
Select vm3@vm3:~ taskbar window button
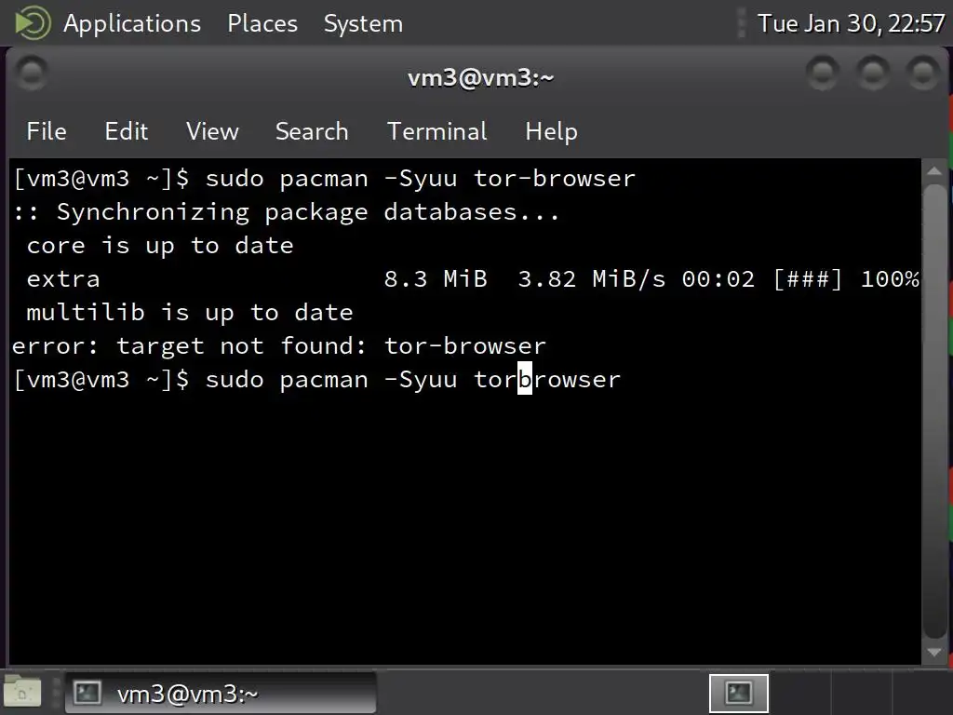click(x=221, y=693)
